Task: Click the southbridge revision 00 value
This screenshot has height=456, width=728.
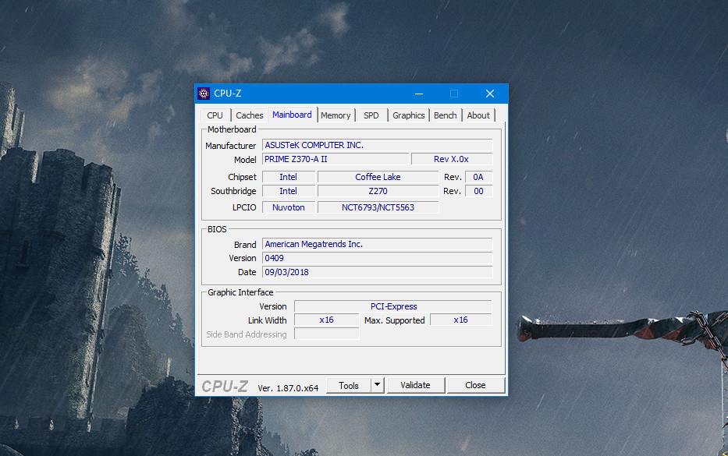Action: (478, 191)
